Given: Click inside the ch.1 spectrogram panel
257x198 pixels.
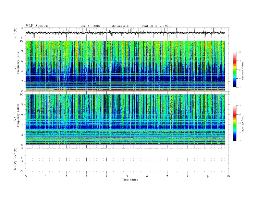Looking at the screenshot, I should coord(125,66).
